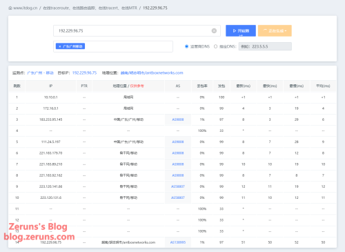
Task: Click IP cell 10.10.0.1
Action: tap(50, 97)
